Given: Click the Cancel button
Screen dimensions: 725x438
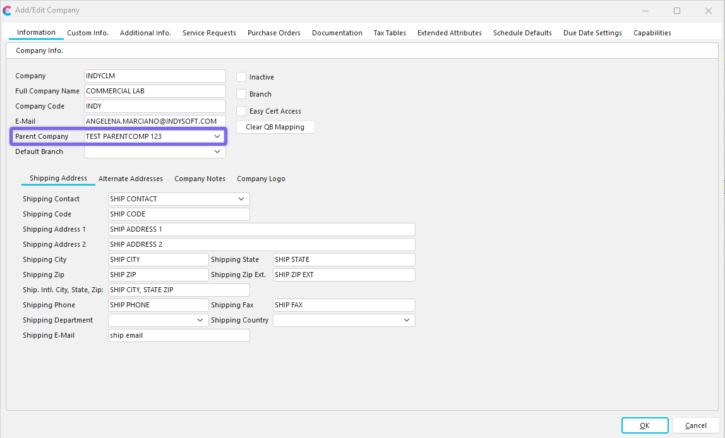Looking at the screenshot, I should click(695, 425).
